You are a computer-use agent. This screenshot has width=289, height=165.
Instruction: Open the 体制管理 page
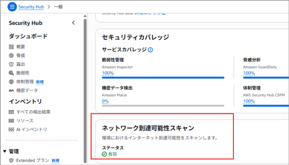click(x=25, y=82)
